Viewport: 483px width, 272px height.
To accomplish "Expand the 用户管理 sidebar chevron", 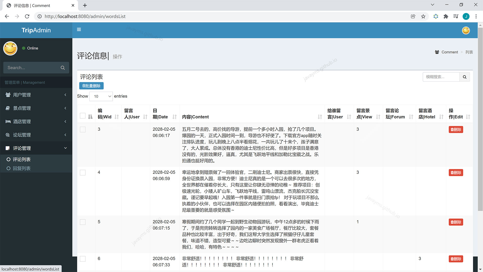I will click(x=65, y=95).
